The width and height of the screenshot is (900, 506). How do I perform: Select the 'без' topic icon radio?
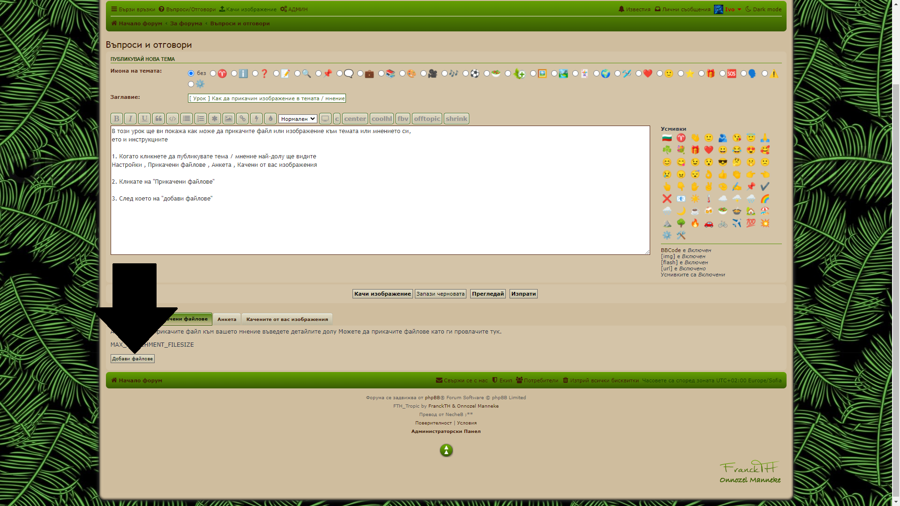tap(191, 74)
